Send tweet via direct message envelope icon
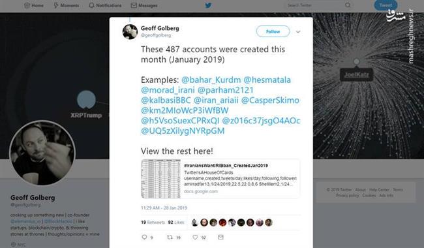 [220, 237]
